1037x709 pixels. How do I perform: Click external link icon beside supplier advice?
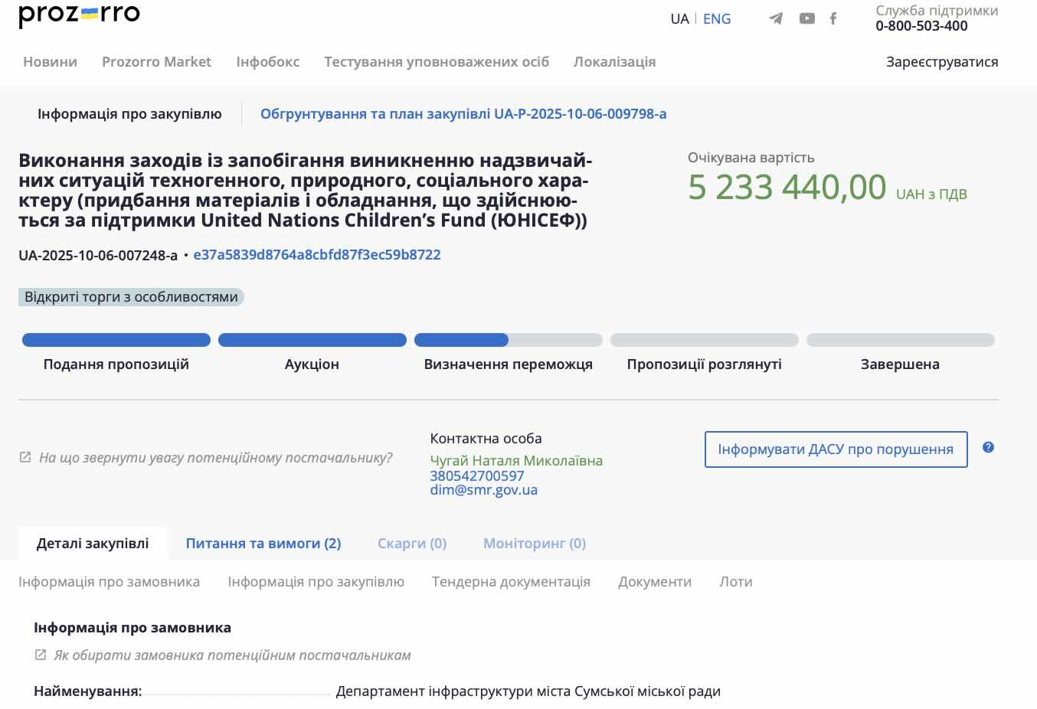tap(25, 457)
